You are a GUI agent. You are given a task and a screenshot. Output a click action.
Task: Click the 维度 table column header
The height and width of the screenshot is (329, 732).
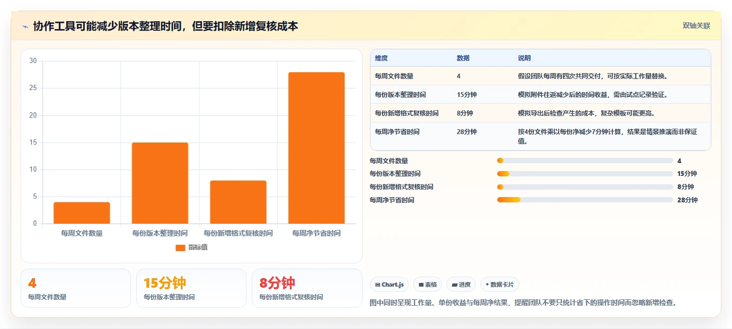tap(381, 58)
